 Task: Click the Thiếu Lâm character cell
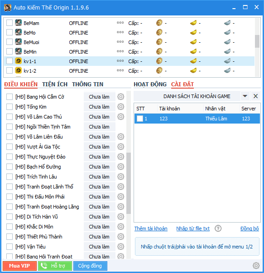pos(216,119)
